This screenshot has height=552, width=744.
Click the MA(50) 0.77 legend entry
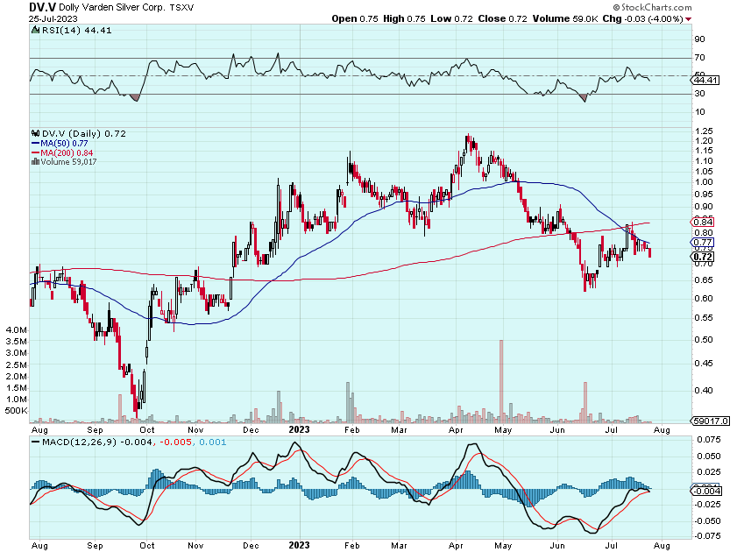click(x=60, y=143)
